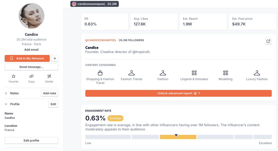Image resolution: width=278 pixels, height=151 pixels.
Task: Select the Shopping & Fashion Travel category icon
Action: (100, 73)
